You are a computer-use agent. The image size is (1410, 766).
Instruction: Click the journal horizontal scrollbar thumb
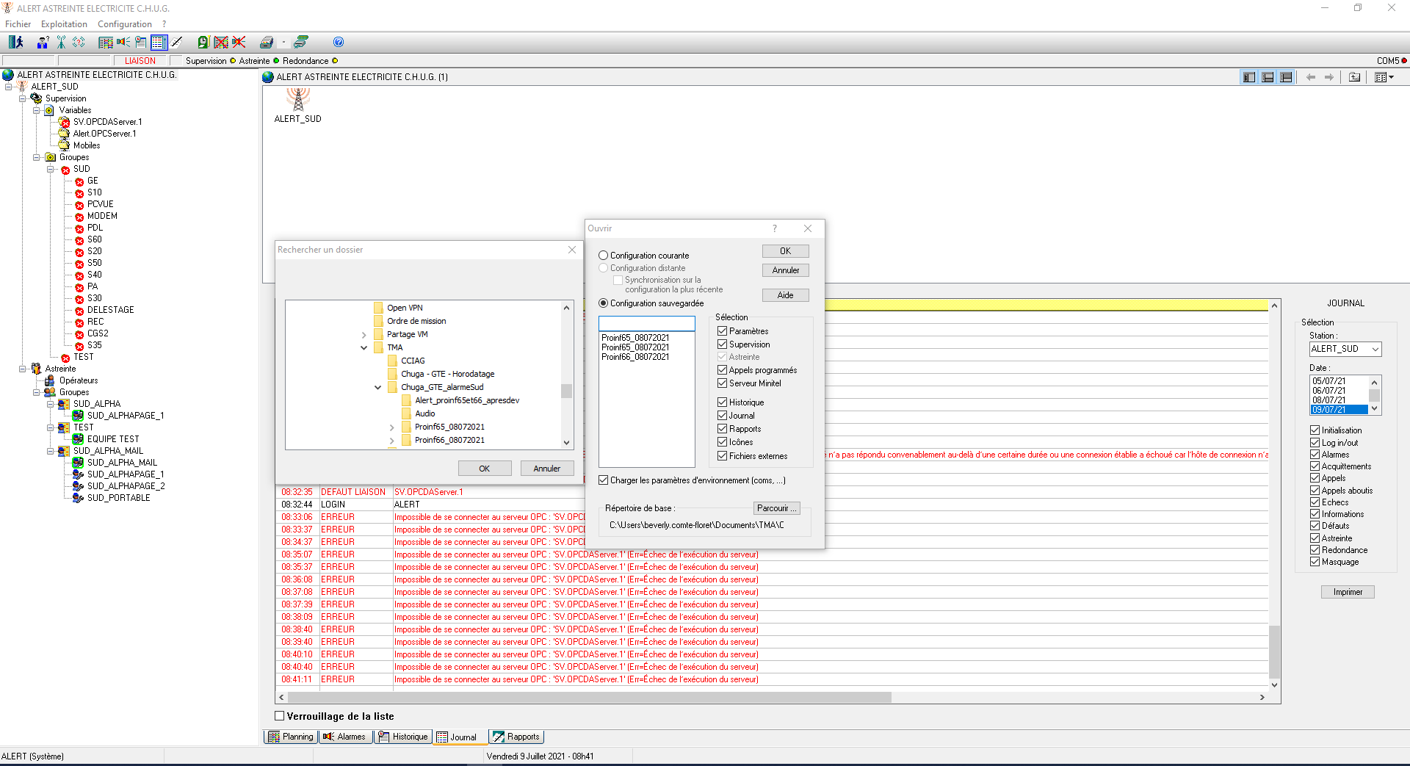click(x=587, y=698)
